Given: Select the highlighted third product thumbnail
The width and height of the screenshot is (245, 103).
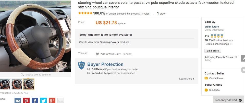Looking at the screenshot, I should pyautogui.click(x=29, y=84).
